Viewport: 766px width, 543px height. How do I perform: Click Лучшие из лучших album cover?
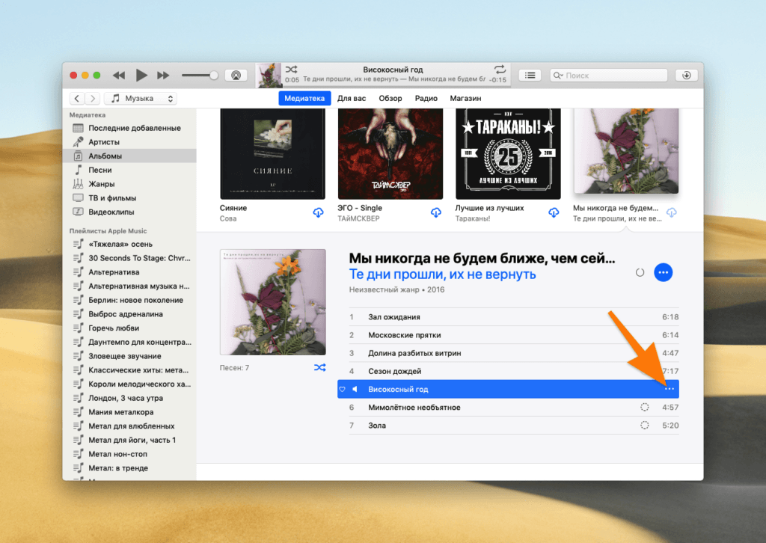coord(508,154)
